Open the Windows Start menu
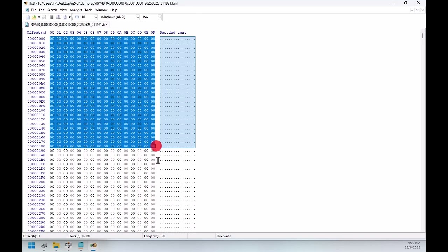 [x=31, y=245]
